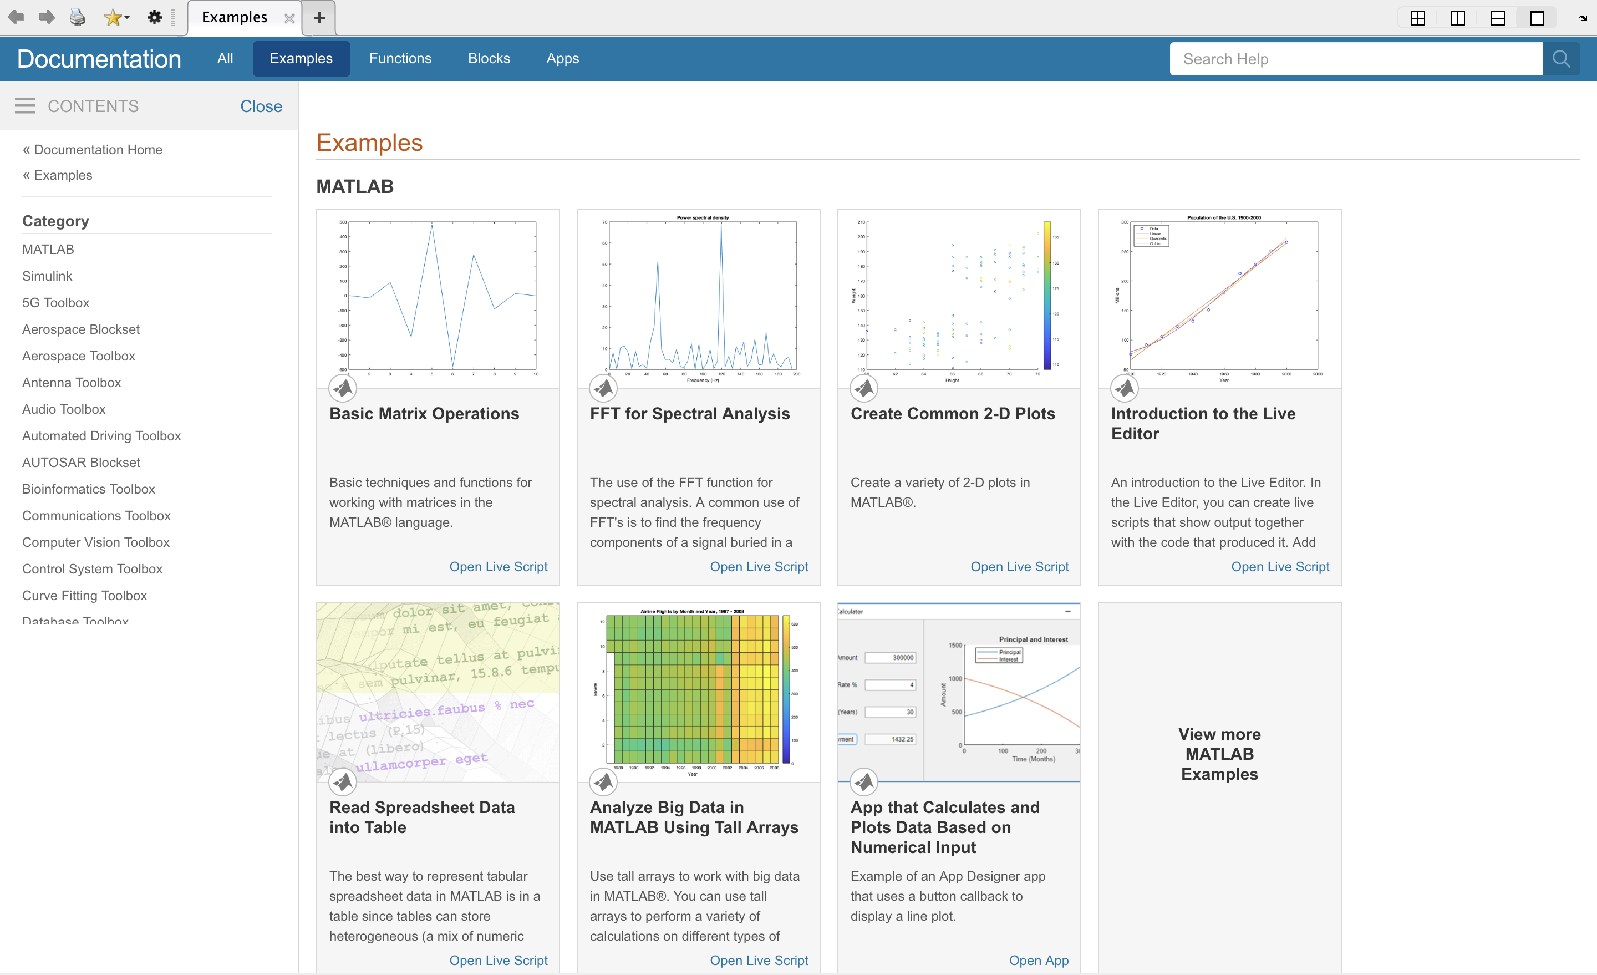Go forward with the right arrow icon
The width and height of the screenshot is (1597, 975).
(47, 18)
